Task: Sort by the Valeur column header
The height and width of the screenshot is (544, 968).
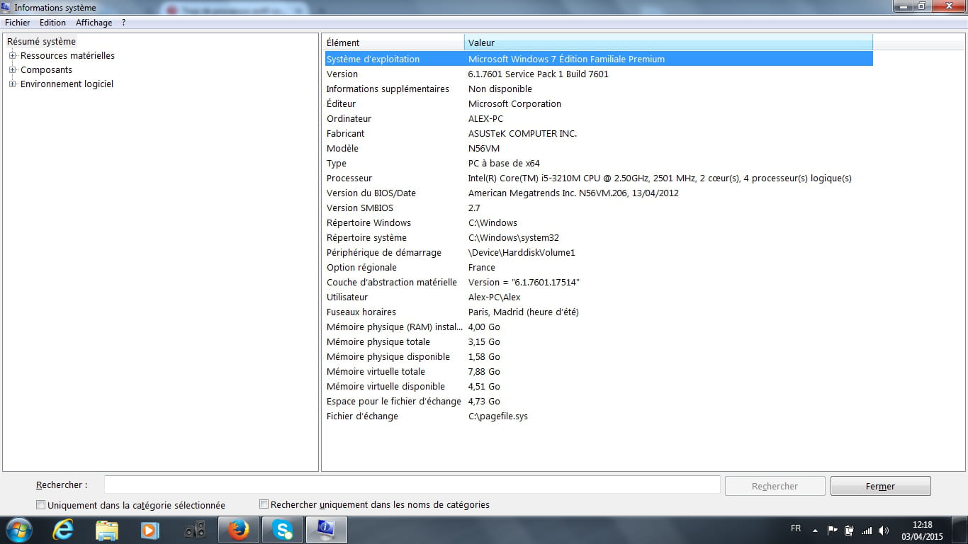Action: point(668,42)
